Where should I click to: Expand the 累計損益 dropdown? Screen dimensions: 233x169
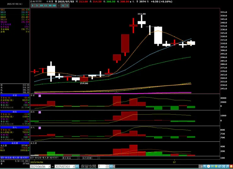[x=78, y=158]
